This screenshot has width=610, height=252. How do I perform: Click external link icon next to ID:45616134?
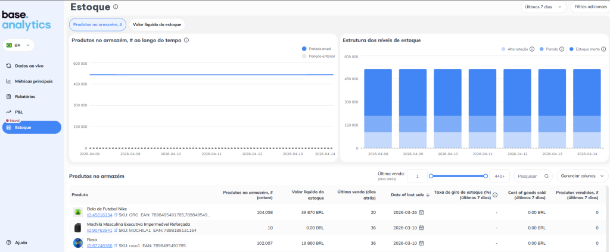click(116, 215)
